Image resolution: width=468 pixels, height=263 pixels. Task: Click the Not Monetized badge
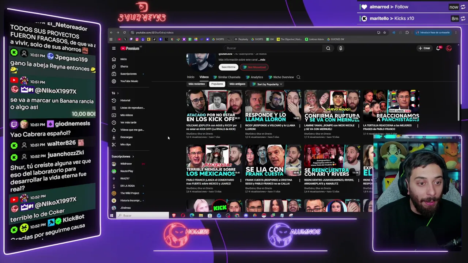click(254, 67)
